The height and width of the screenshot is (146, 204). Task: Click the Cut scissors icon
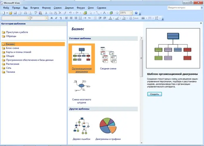tap(46, 13)
